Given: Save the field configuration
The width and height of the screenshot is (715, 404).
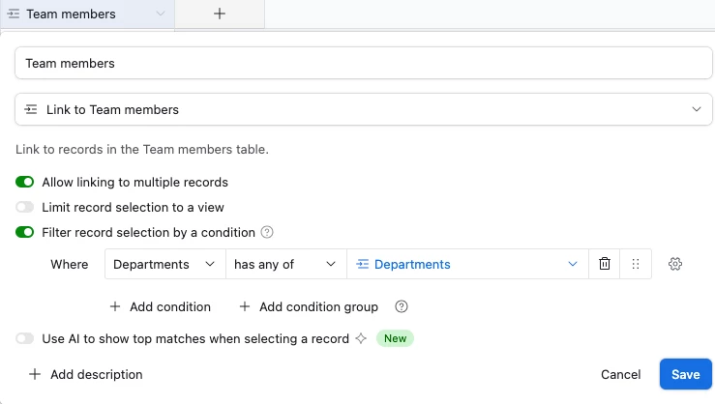Looking at the screenshot, I should coord(685,374).
